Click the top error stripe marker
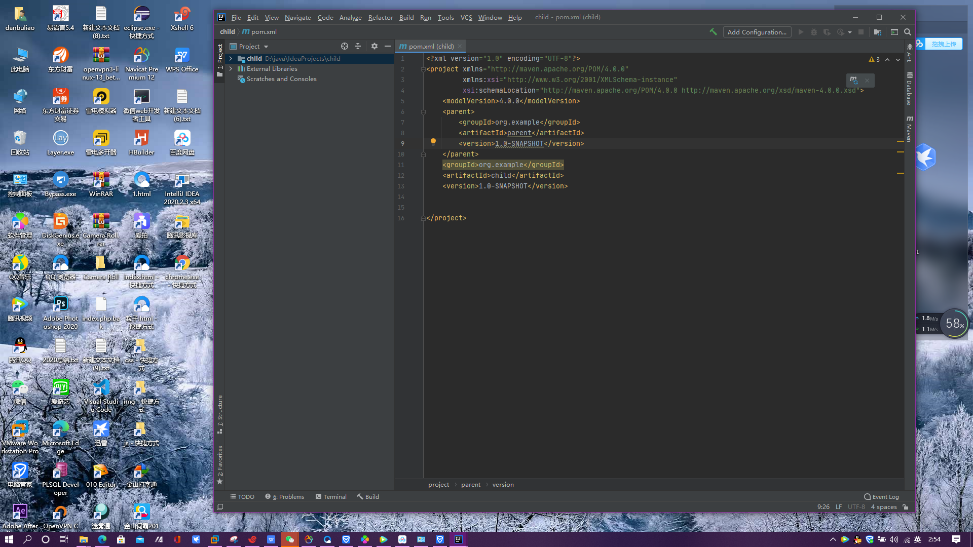This screenshot has height=547, width=973. (901, 141)
